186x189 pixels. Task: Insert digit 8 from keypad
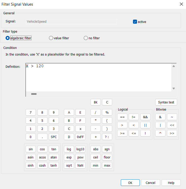click(x=42, y=113)
